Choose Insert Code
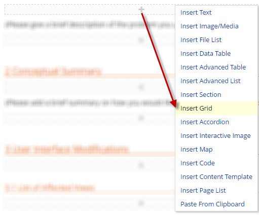 [x=198, y=163]
